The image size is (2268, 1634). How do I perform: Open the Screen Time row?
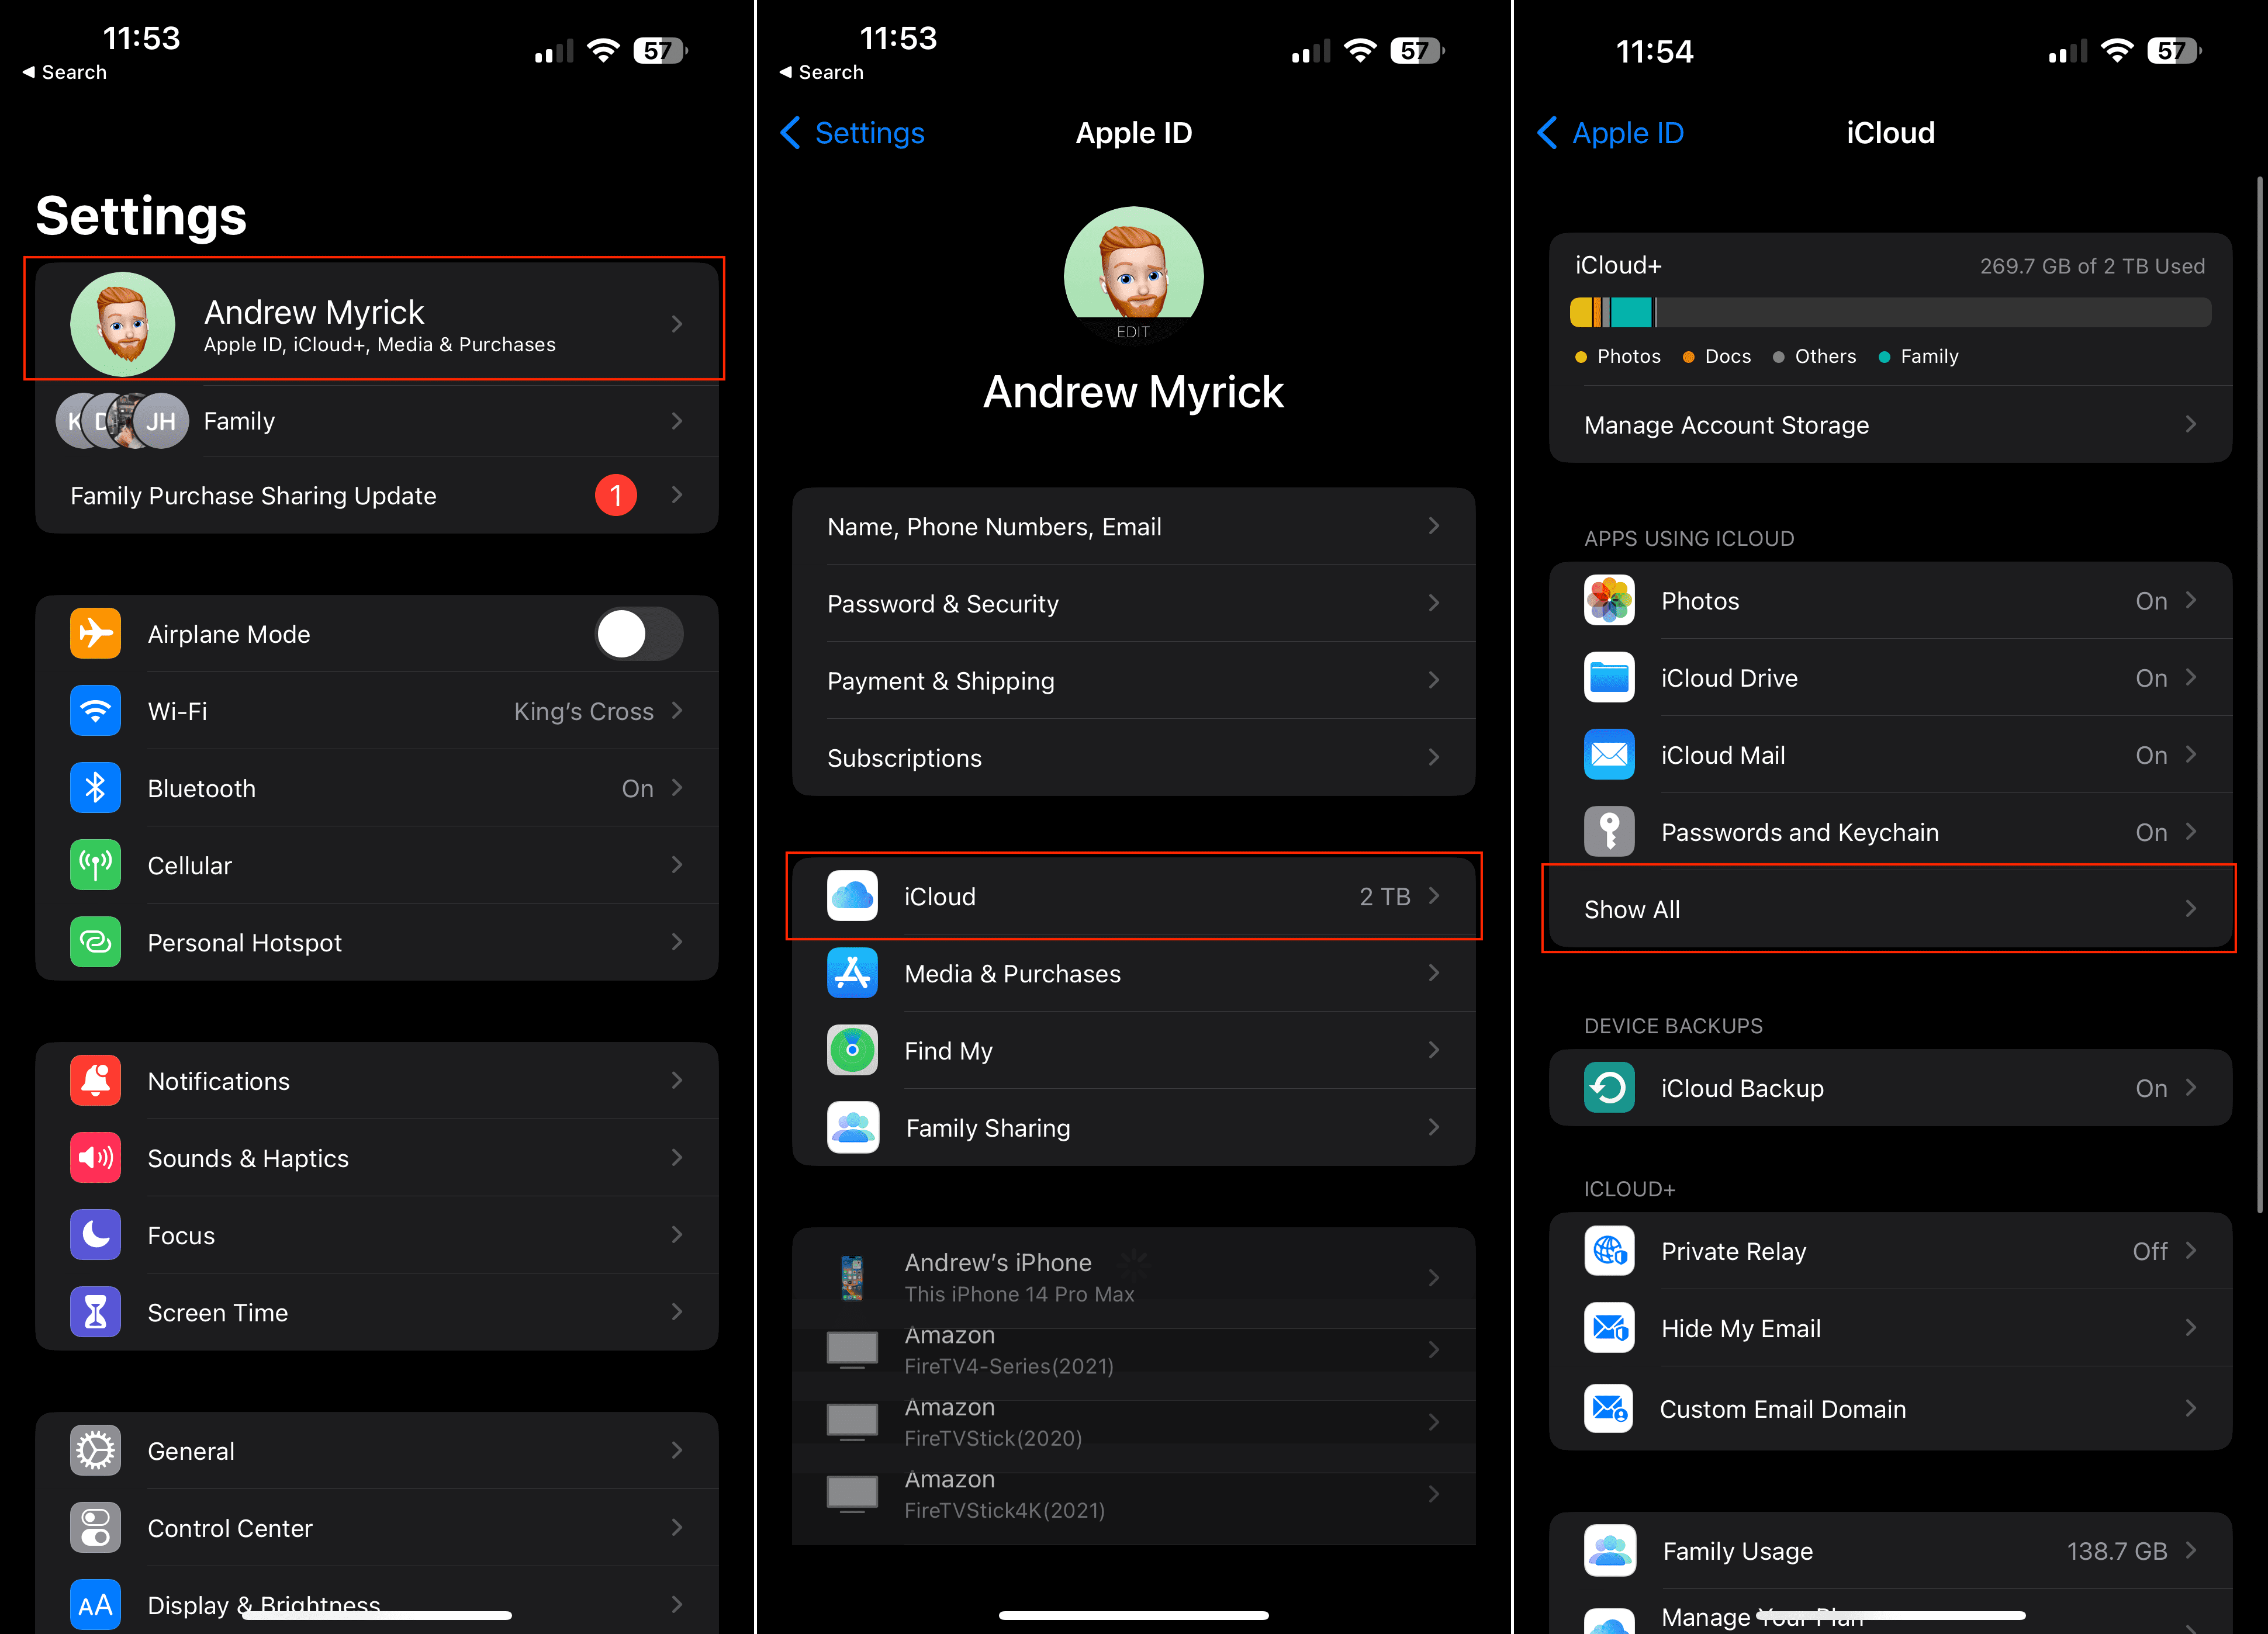click(x=376, y=1312)
